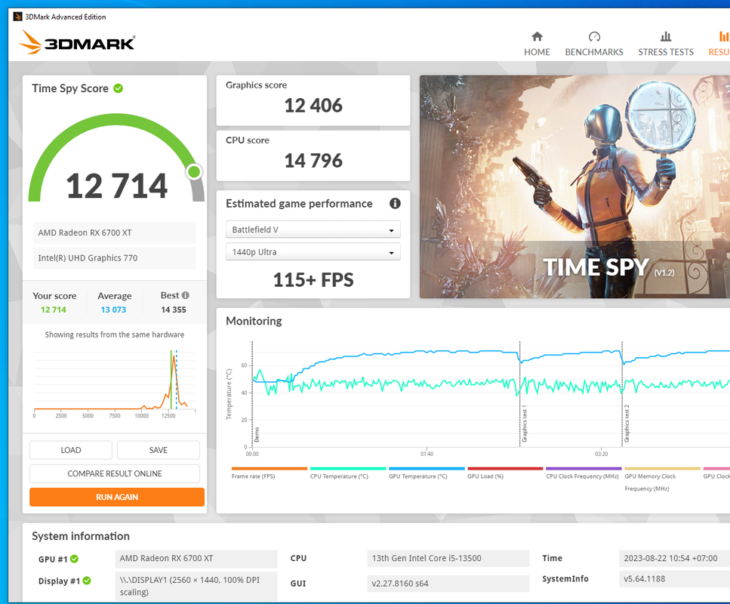Click the 3DMark title bar app icon
This screenshot has height=604, width=730.
(x=17, y=17)
